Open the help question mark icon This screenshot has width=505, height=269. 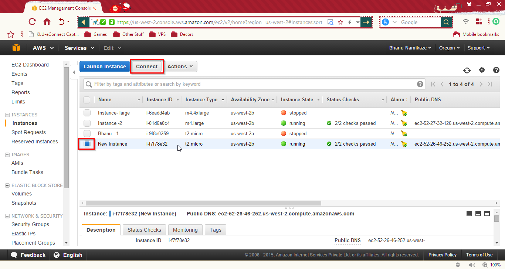pyautogui.click(x=496, y=70)
